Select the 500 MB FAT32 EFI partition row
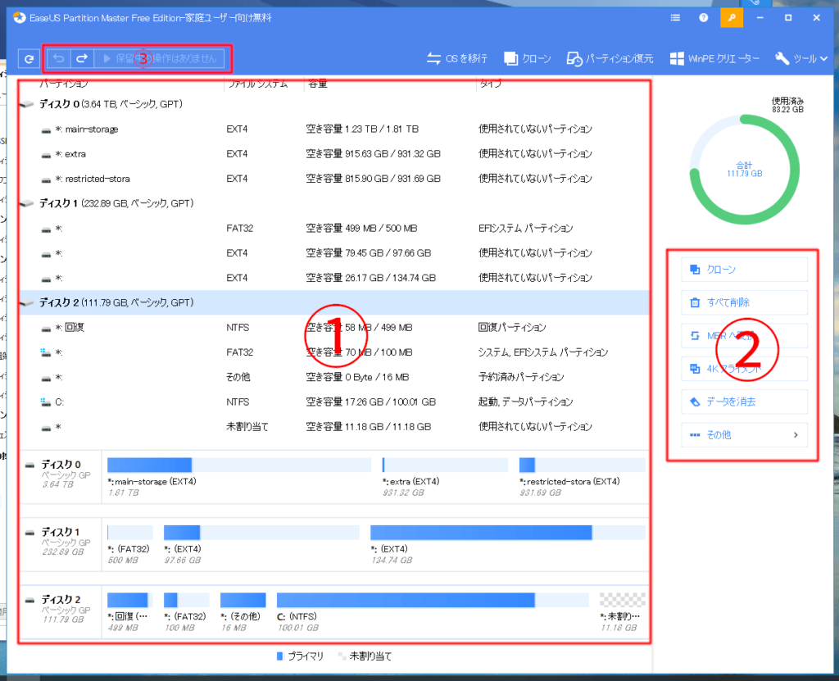The height and width of the screenshot is (681, 839). tap(334, 229)
